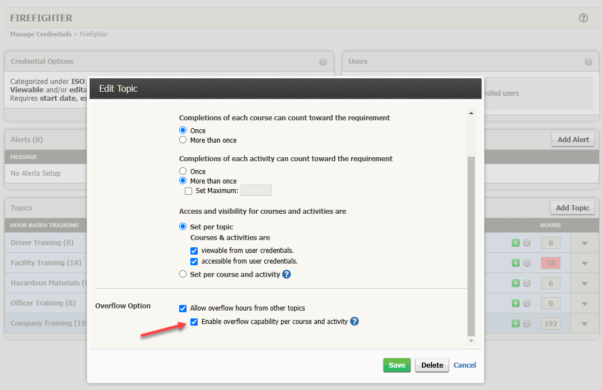The height and width of the screenshot is (390, 602).
Task: Toggle Enable overflow capability per course and activity
Action: click(x=194, y=322)
